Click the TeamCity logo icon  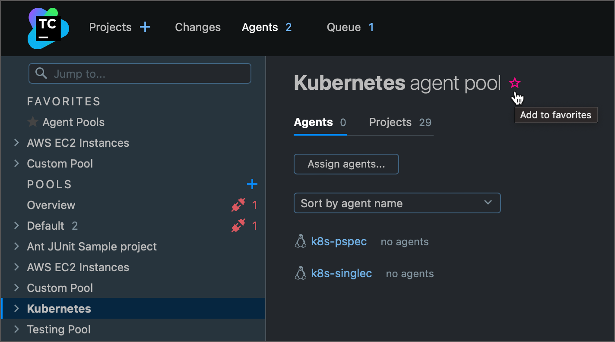tap(48, 28)
